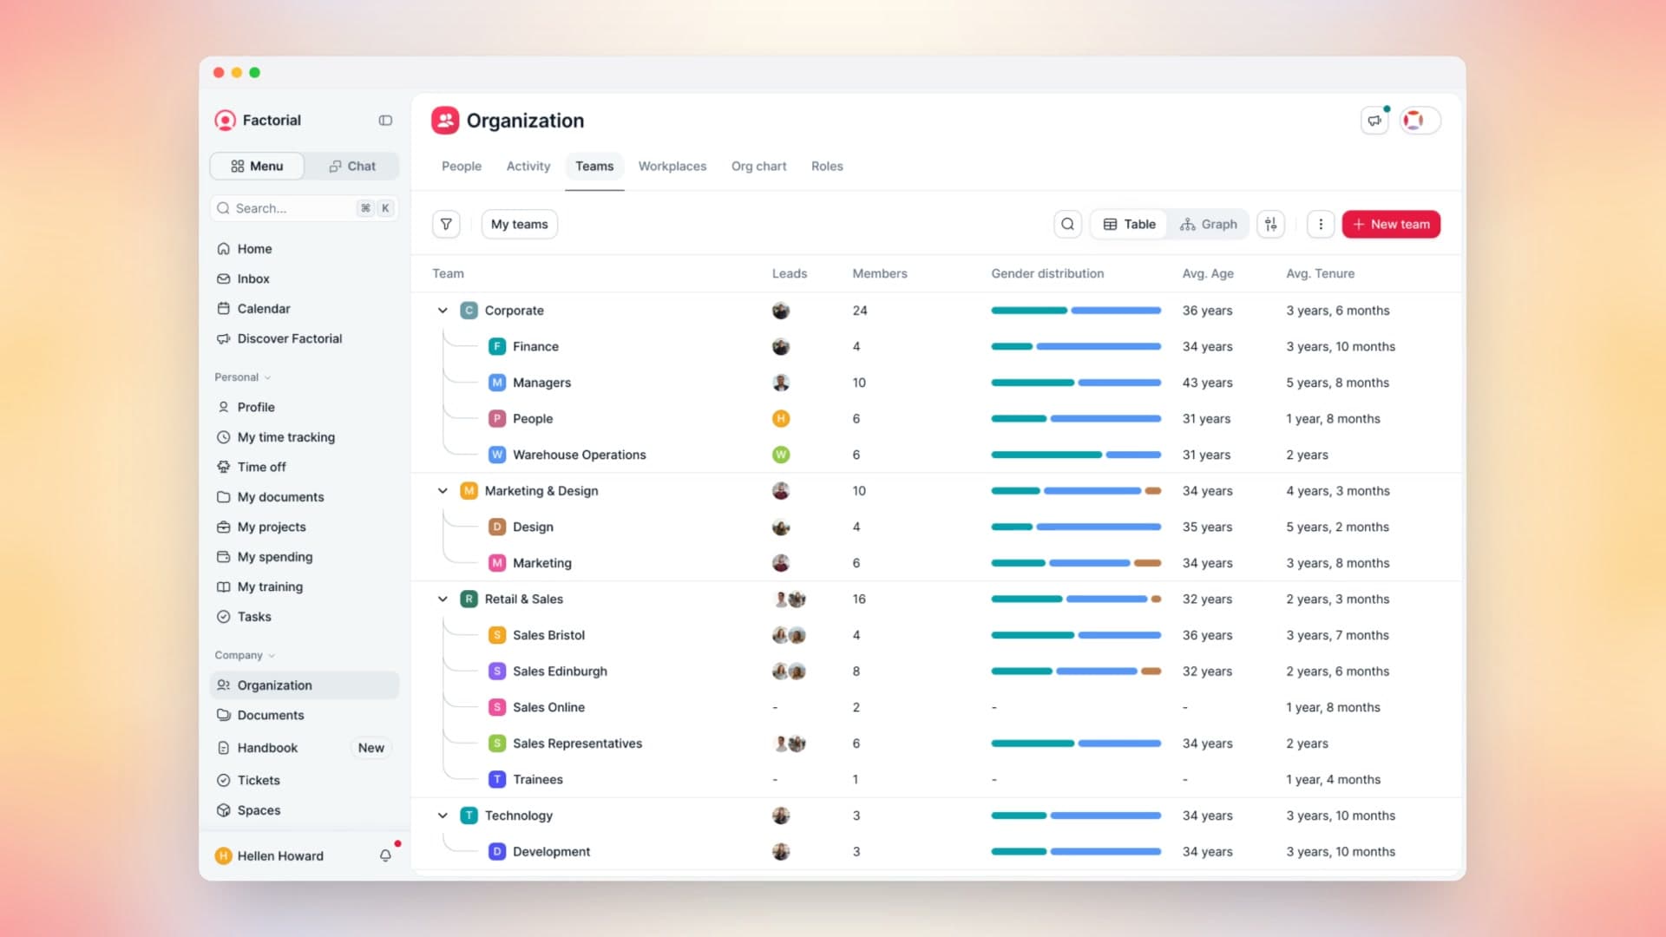Go to Home in the sidebar
The width and height of the screenshot is (1666, 937).
click(304, 249)
